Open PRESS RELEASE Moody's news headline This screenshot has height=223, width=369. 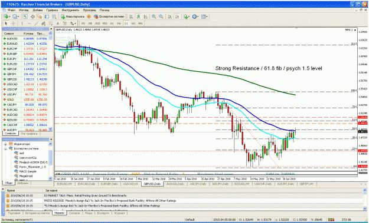click(x=110, y=201)
